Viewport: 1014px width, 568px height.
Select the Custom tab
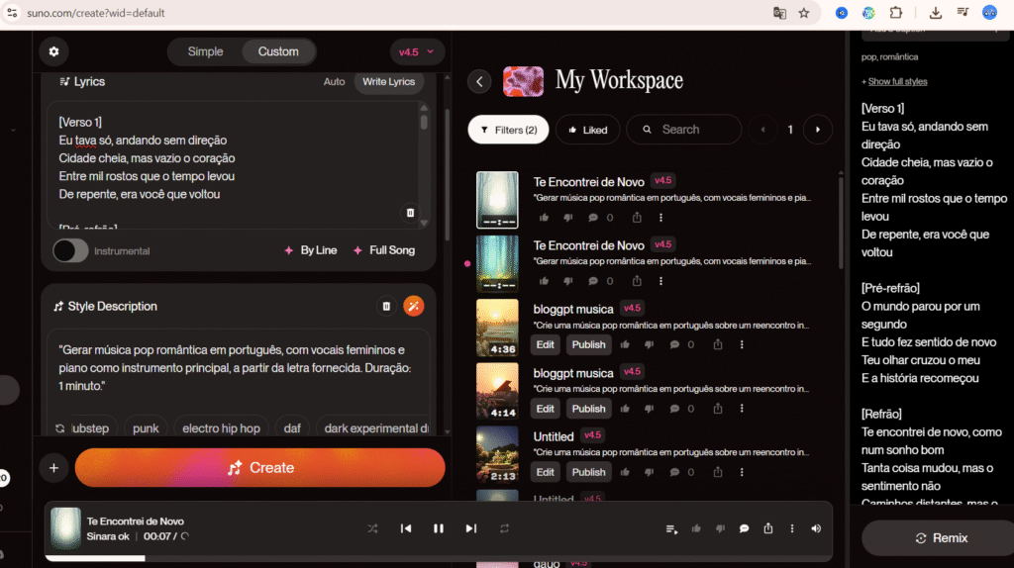[278, 51]
